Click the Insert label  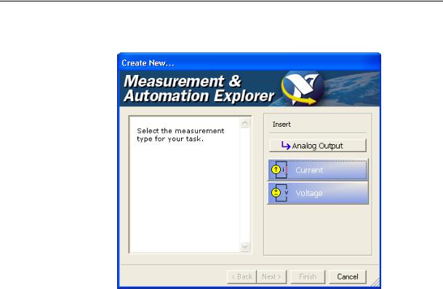pyautogui.click(x=282, y=124)
